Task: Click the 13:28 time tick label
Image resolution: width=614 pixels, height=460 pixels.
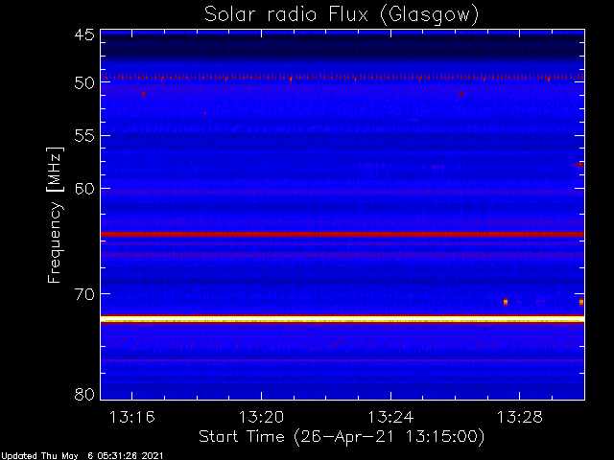Action: tap(520, 418)
